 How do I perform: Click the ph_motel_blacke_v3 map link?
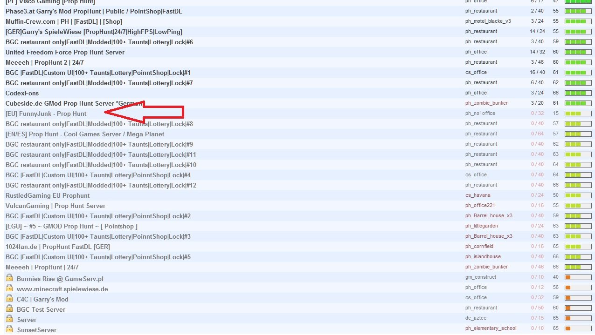coord(488,21)
